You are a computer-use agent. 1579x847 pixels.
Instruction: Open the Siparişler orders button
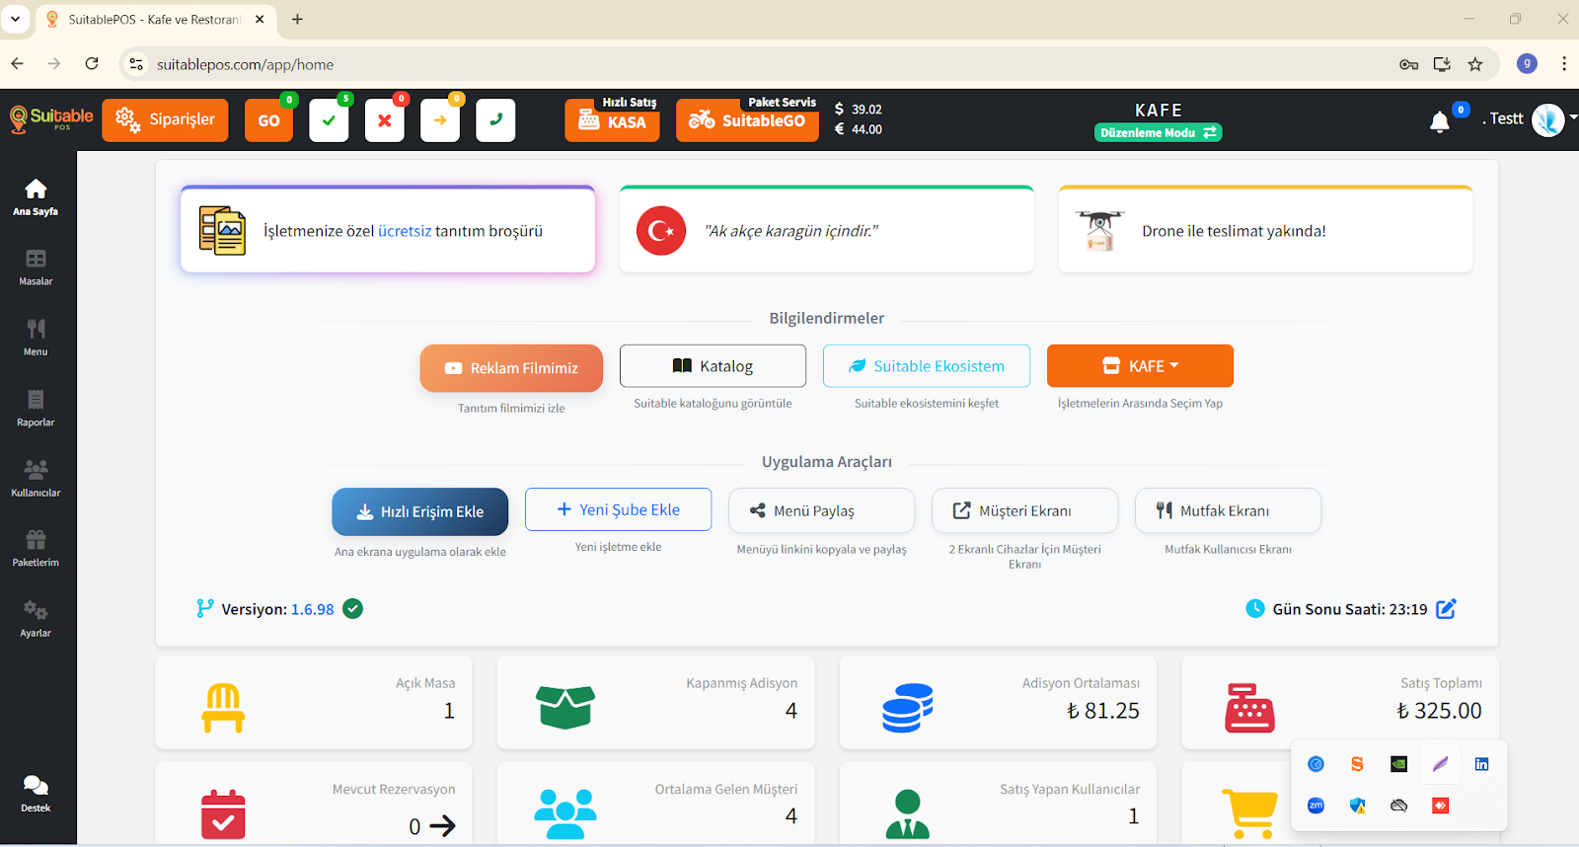pos(165,119)
